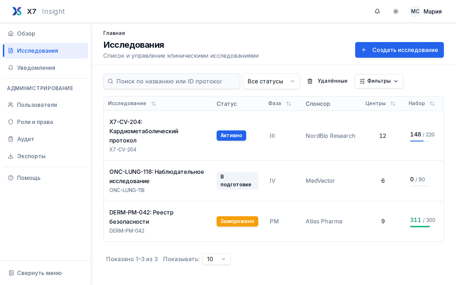Click centers value 9 for DERM-PM-042
The image size is (456, 285).
pos(383,221)
